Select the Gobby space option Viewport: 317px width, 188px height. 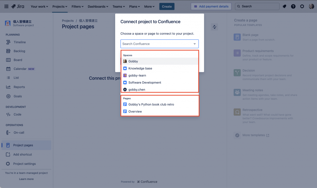(x=160, y=61)
